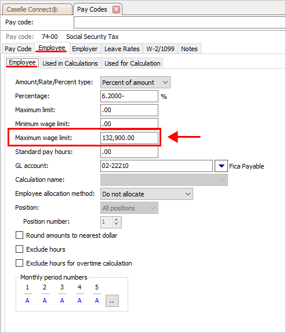Viewport: 286px width, 333px height.
Task: Expand the Amount/Rate/Percent type dropdown
Action: pos(135,83)
